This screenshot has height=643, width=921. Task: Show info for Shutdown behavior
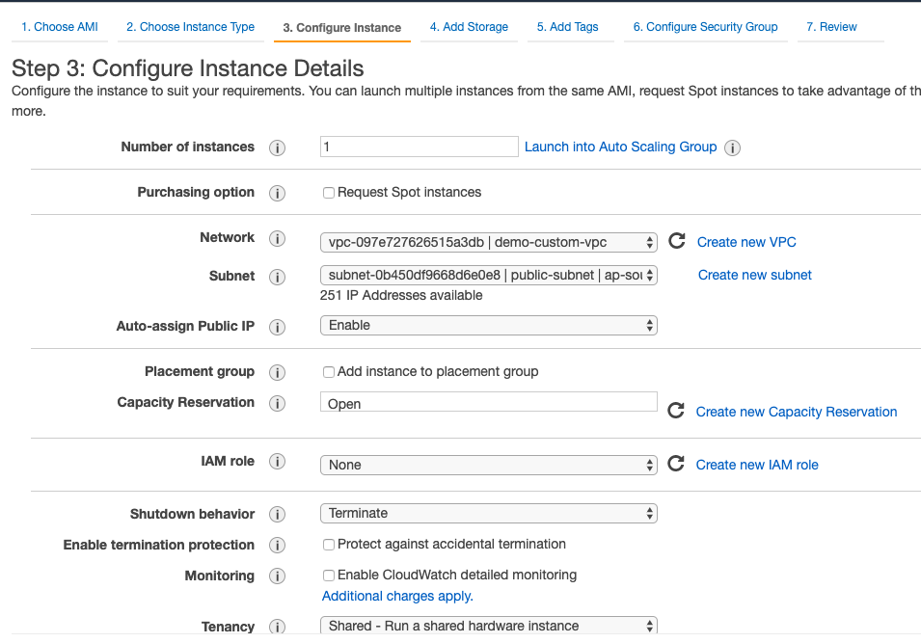(277, 515)
